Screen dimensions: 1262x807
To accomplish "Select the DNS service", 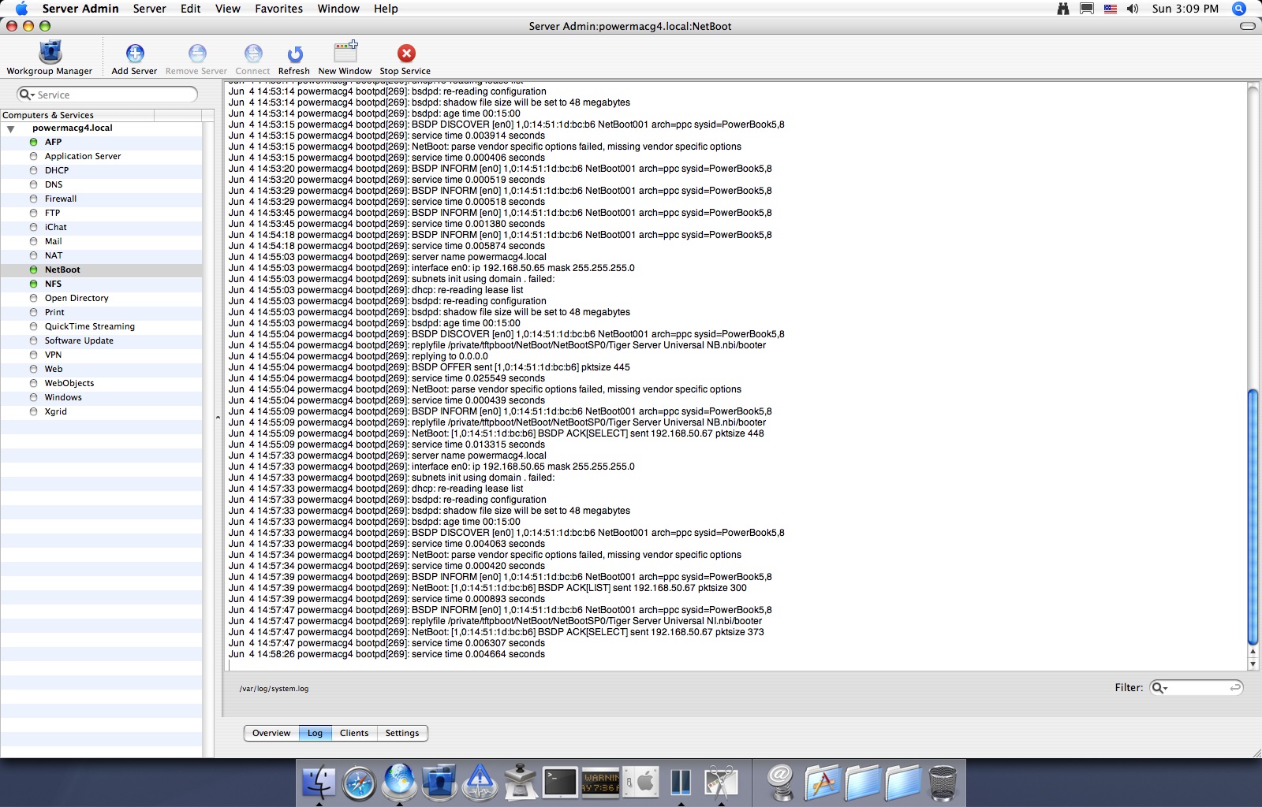I will [x=101, y=184].
